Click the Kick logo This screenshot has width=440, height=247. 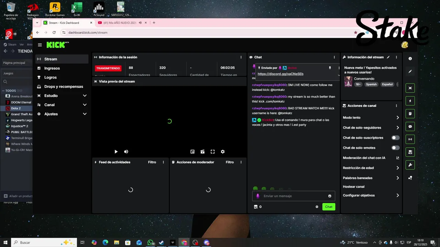58,45
